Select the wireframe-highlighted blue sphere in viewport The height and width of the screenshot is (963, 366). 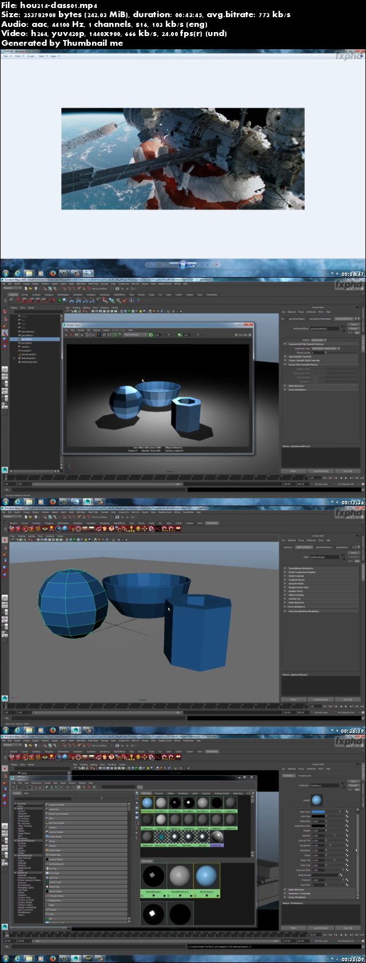[73, 604]
